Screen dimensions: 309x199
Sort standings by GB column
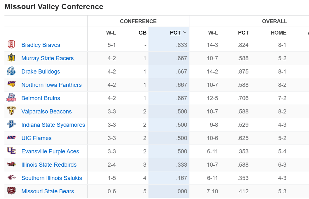142,33
